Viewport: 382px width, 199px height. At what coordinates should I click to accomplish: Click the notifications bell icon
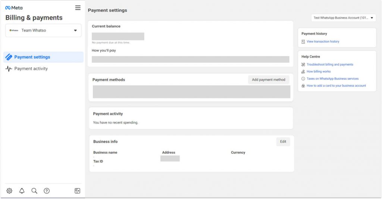(22, 191)
